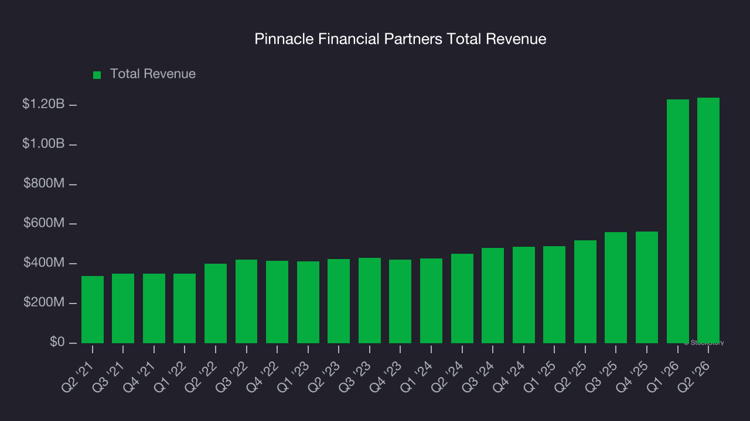
Task: Select the tall Q2 '26 revenue bar
Action: pyautogui.click(x=708, y=220)
